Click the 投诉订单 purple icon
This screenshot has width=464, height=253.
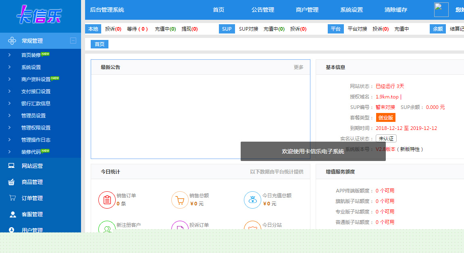click(x=180, y=228)
